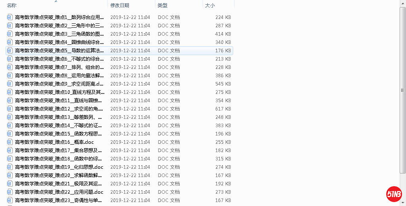Screen dimensions: 406x206
Task: Select the file icon of 难点5 导数的运算法
Action: tap(10, 51)
